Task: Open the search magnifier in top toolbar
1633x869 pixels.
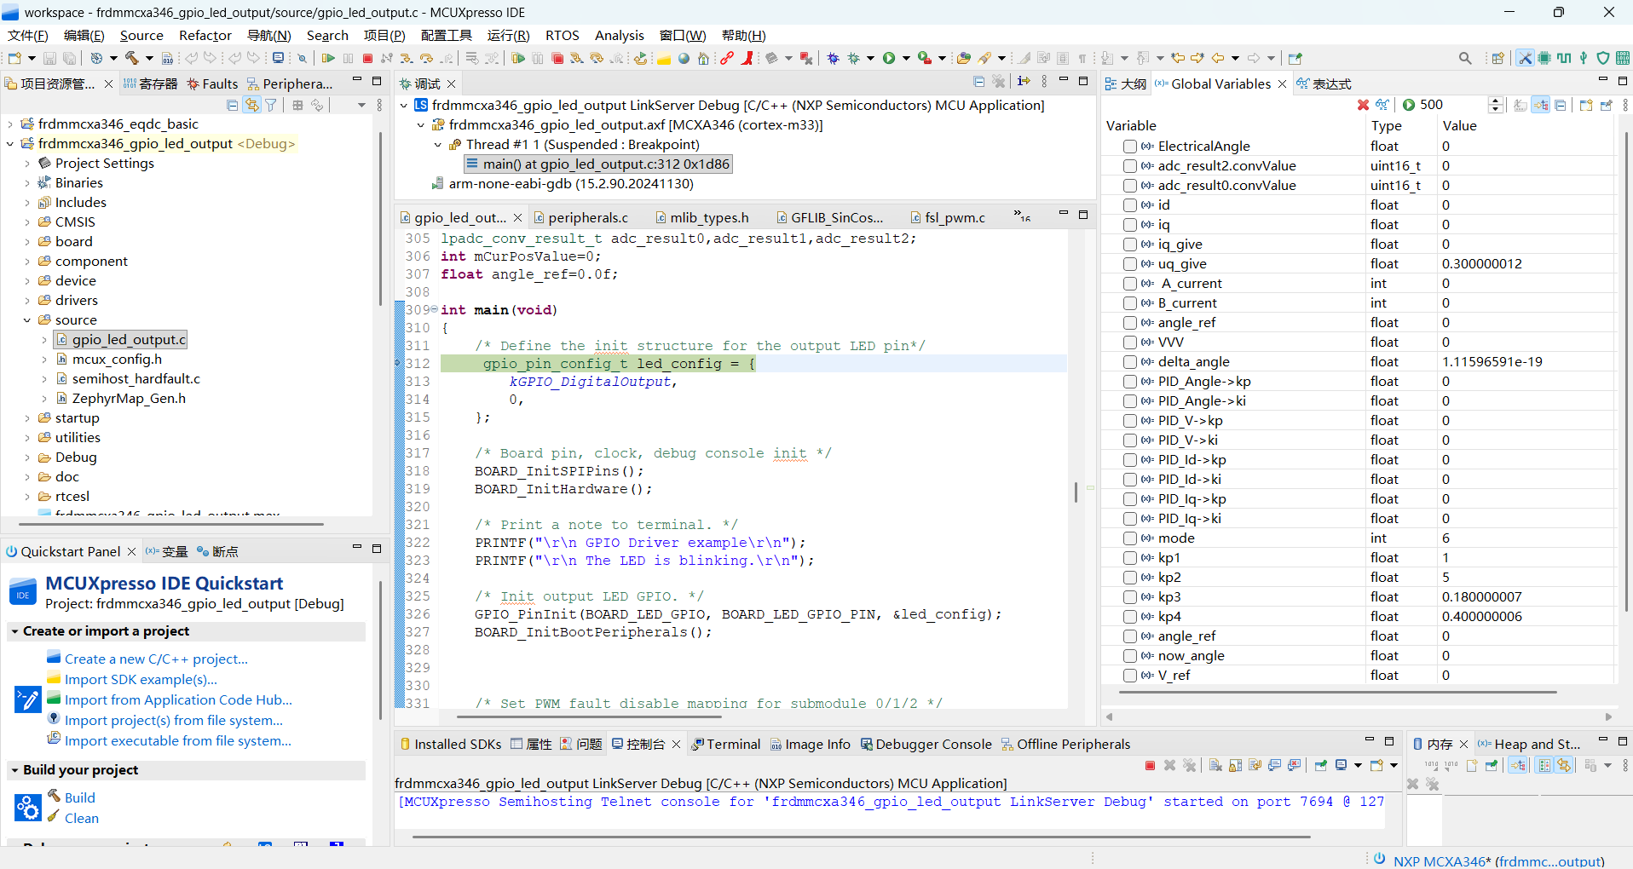Action: [x=1464, y=58]
